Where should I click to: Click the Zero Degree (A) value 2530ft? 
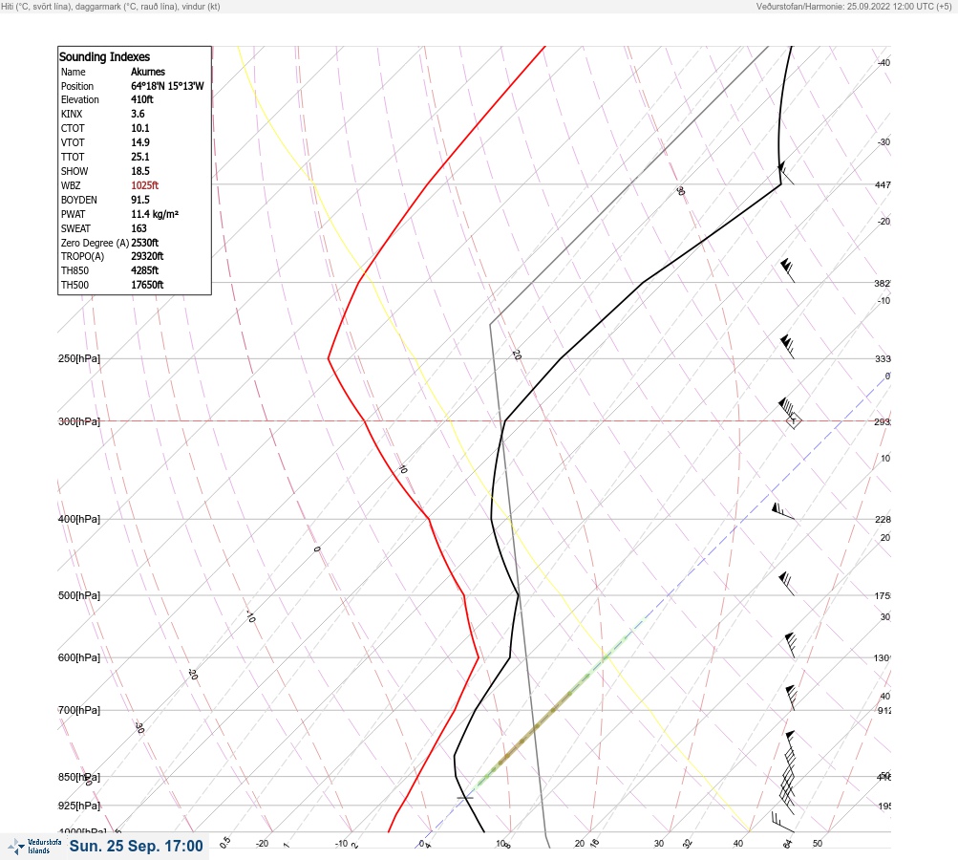(x=145, y=243)
